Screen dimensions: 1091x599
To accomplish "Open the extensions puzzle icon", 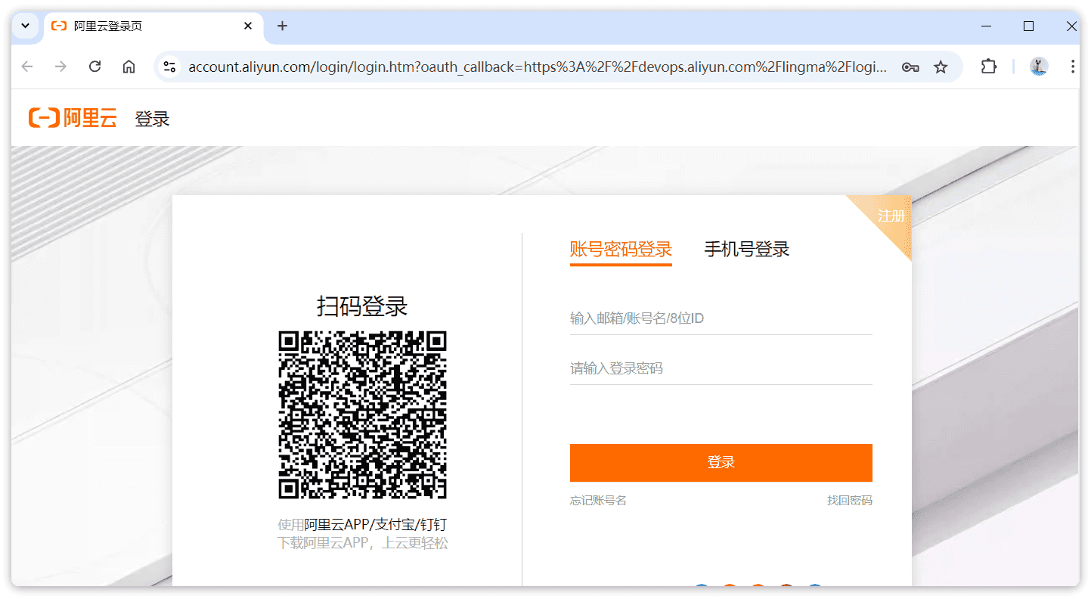I will coord(989,67).
